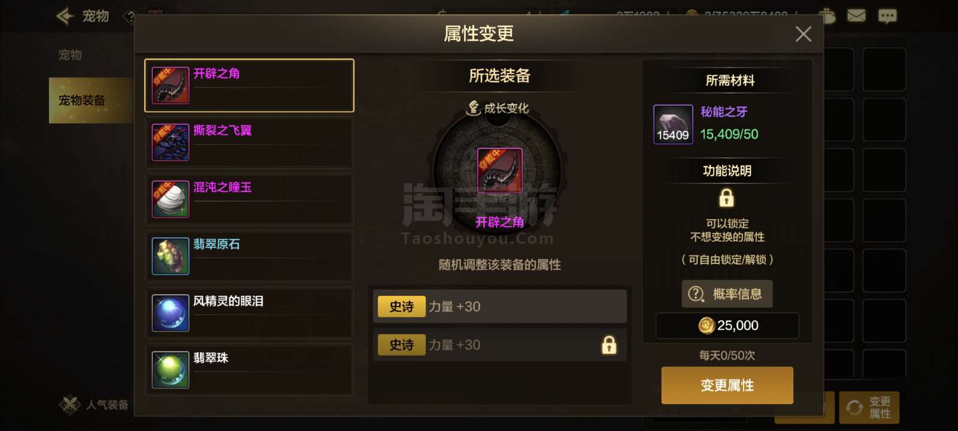Open the 成长变化 growth change option
Viewport: 958px width, 431px height.
(x=498, y=108)
